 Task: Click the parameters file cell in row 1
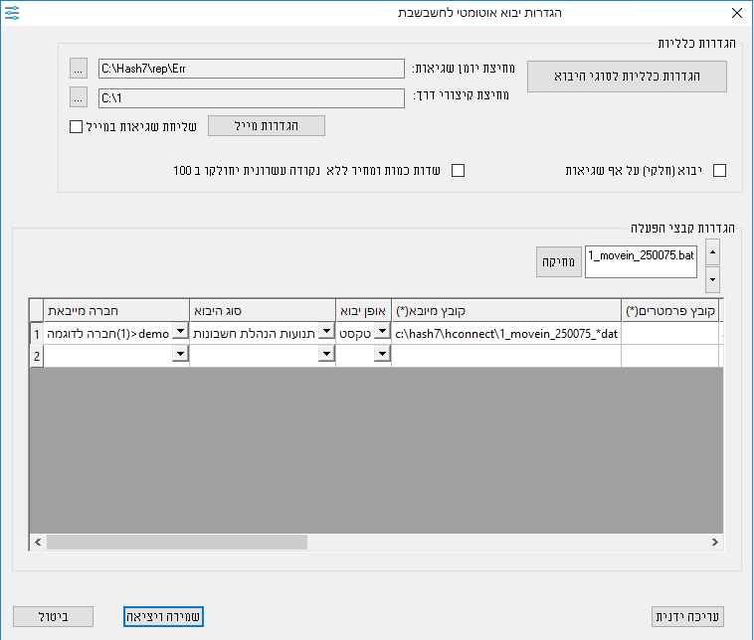(670, 334)
